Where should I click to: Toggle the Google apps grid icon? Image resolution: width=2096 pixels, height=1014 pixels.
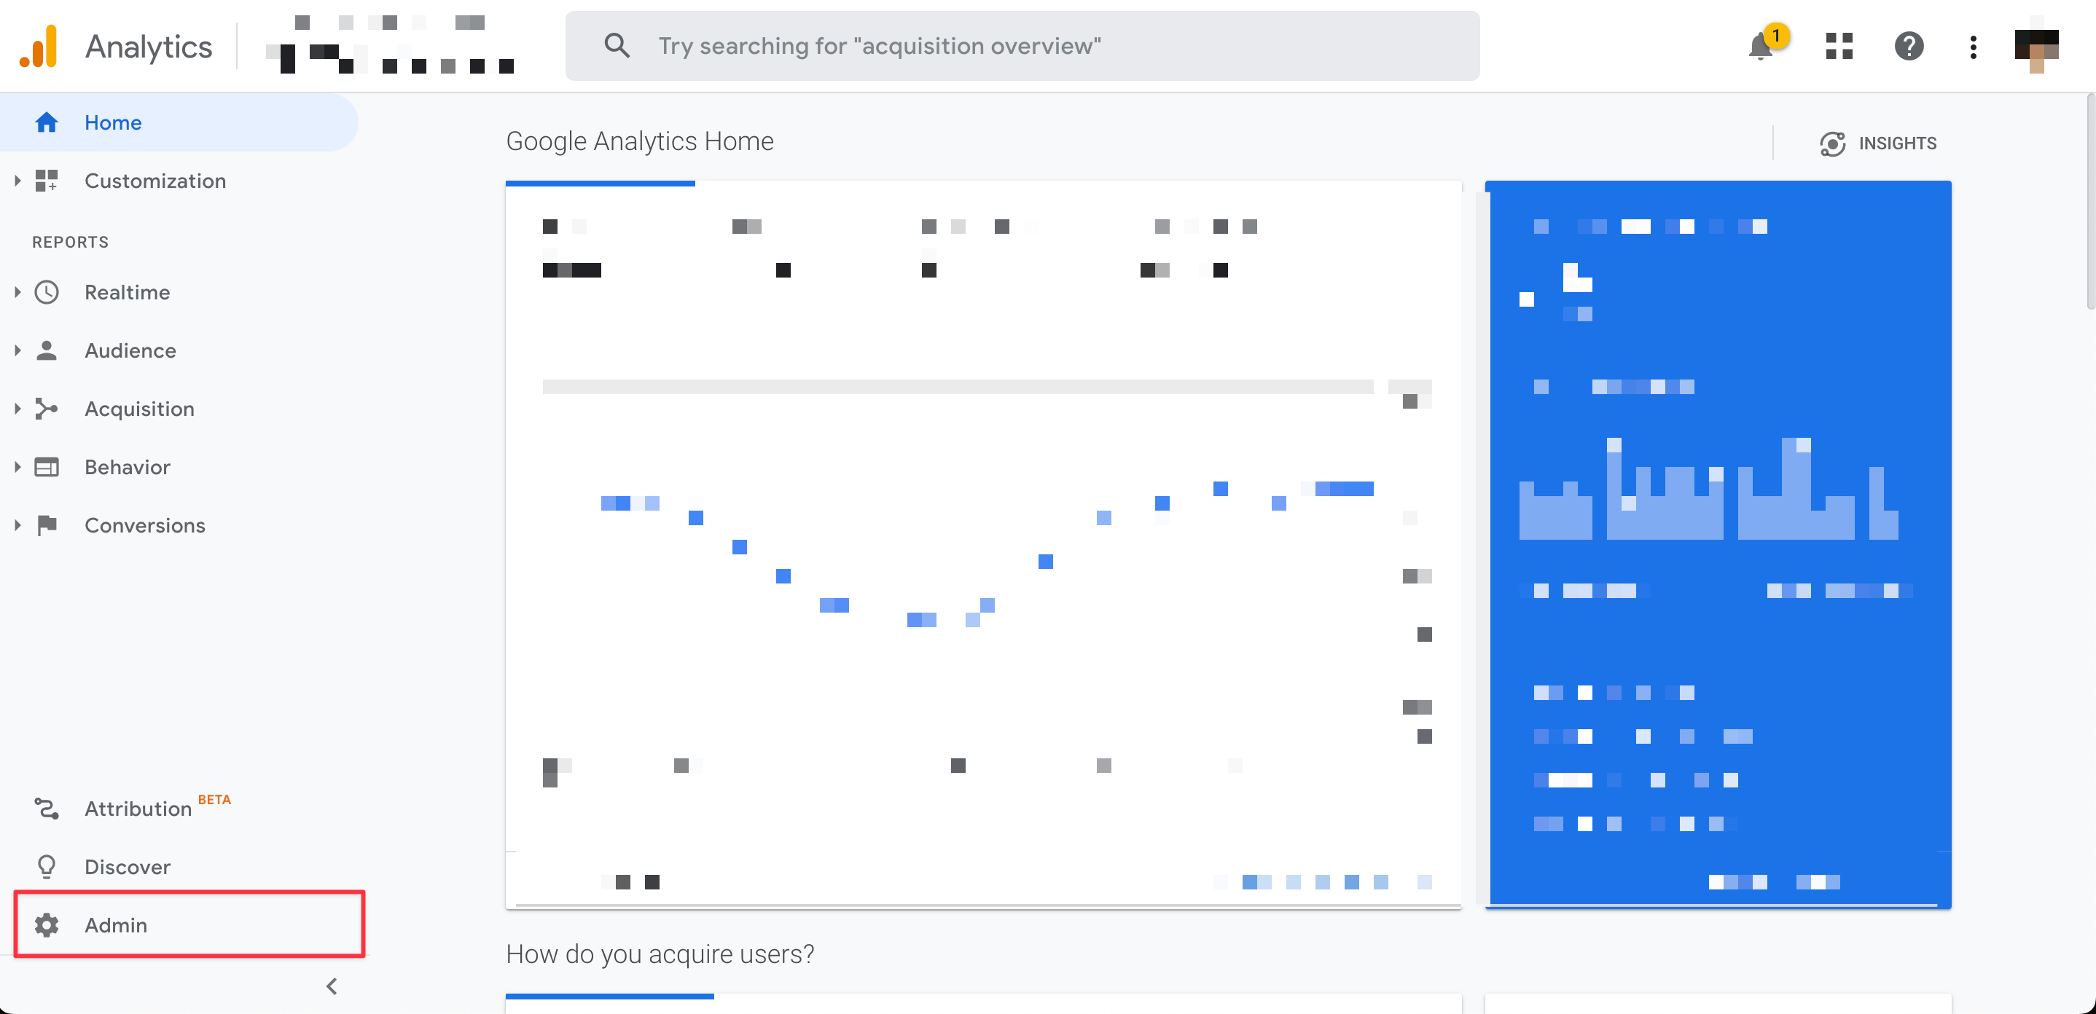pyautogui.click(x=1837, y=45)
